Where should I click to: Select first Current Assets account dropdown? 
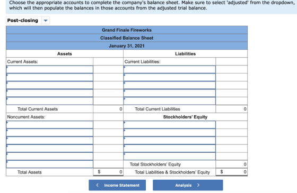(50, 69)
